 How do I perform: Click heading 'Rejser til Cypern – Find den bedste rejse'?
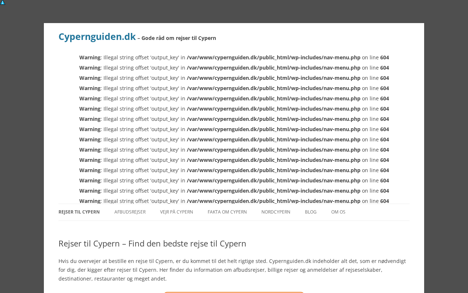[152, 244]
